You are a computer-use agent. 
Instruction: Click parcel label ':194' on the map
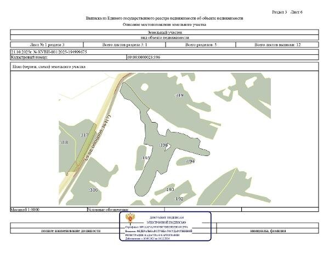(190, 161)
